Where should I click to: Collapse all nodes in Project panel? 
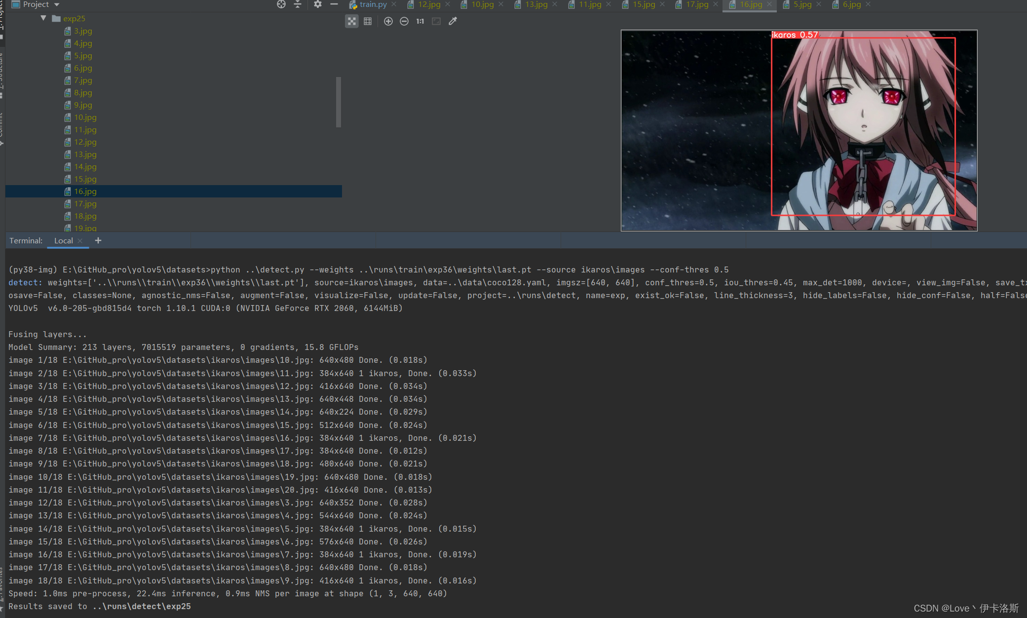point(298,4)
